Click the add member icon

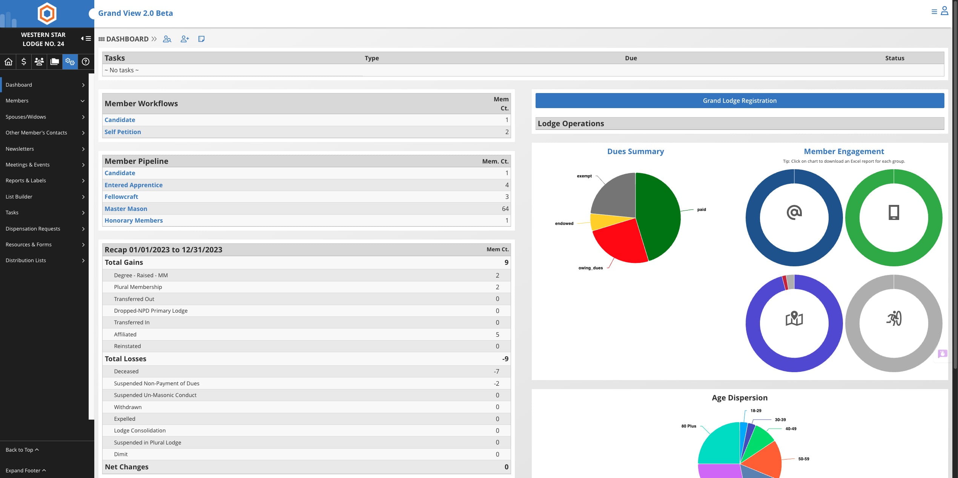185,39
